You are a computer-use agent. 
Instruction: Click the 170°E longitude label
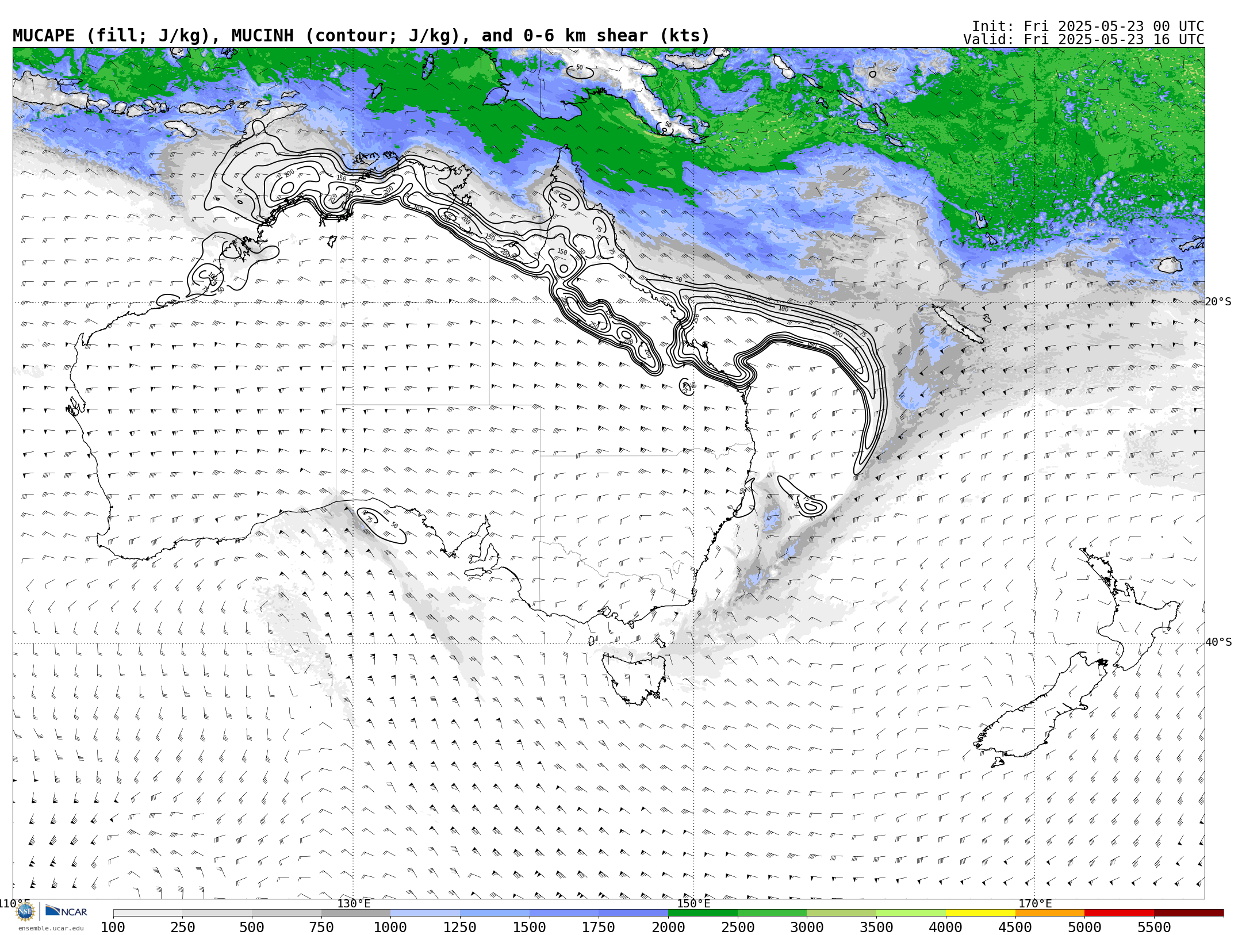[x=1035, y=903]
